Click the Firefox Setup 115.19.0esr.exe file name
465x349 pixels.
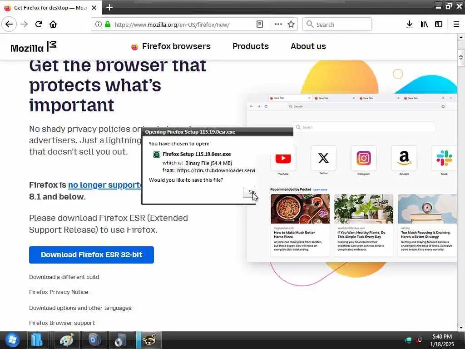click(x=197, y=154)
